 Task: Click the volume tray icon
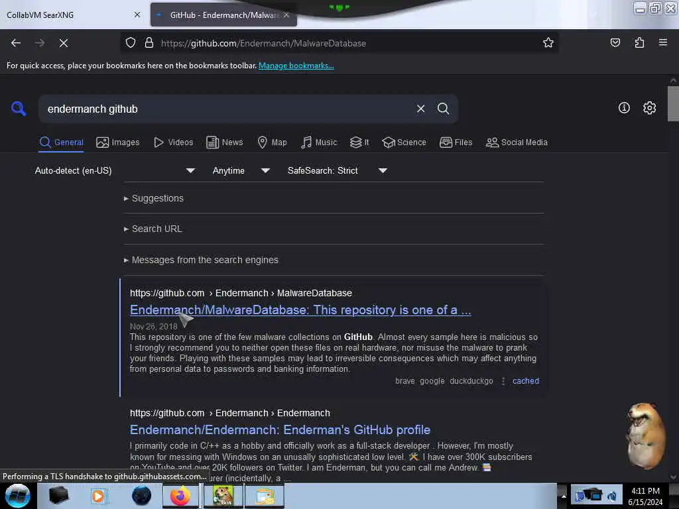coord(612,496)
